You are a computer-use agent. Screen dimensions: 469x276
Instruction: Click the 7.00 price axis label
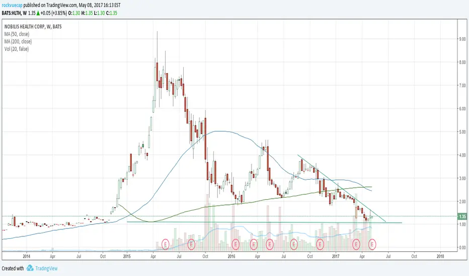(x=462, y=86)
